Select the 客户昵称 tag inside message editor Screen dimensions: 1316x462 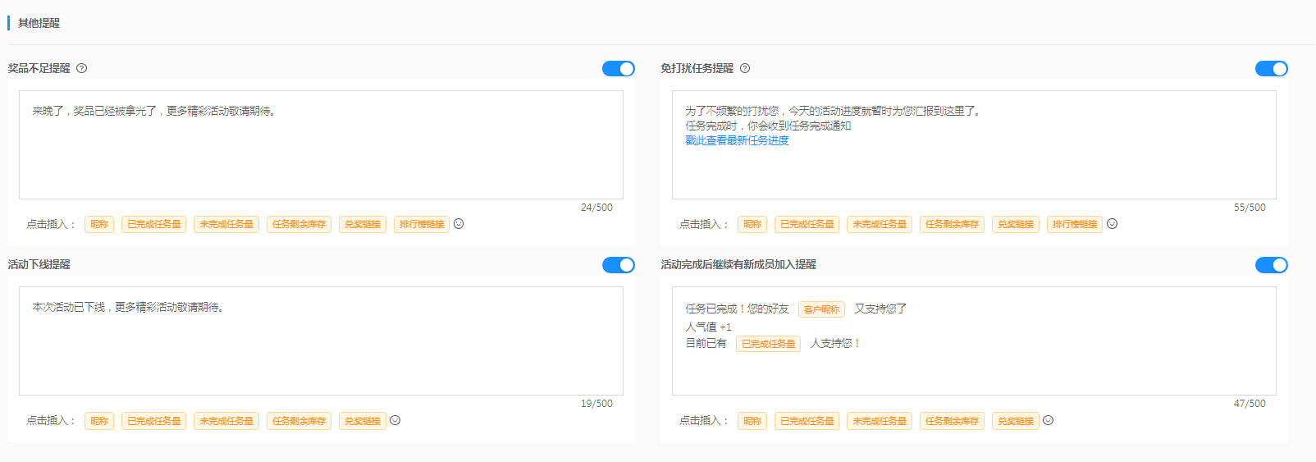(x=821, y=309)
